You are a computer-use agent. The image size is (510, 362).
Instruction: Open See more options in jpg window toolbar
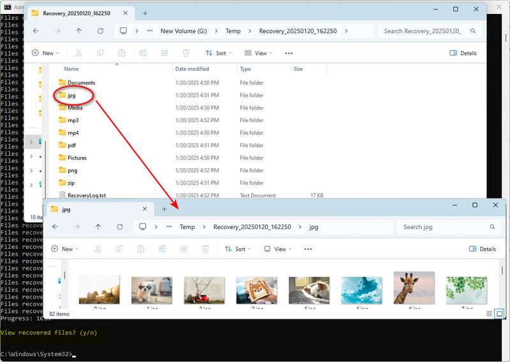pyautogui.click(x=308, y=249)
